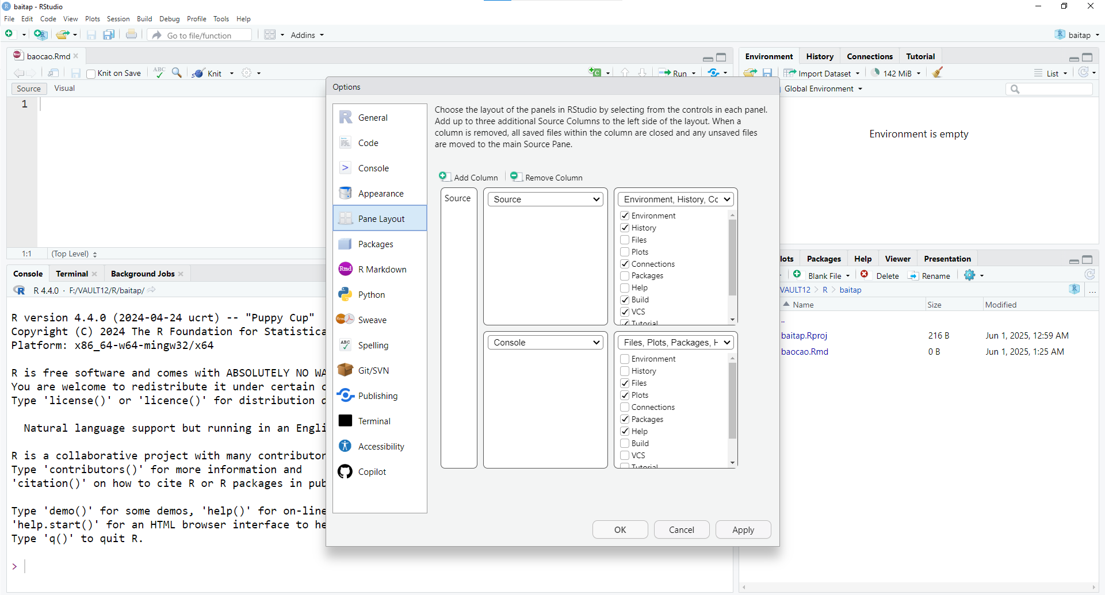Image resolution: width=1105 pixels, height=595 pixels.
Task: Open baitap project dropdown
Action: (1077, 34)
